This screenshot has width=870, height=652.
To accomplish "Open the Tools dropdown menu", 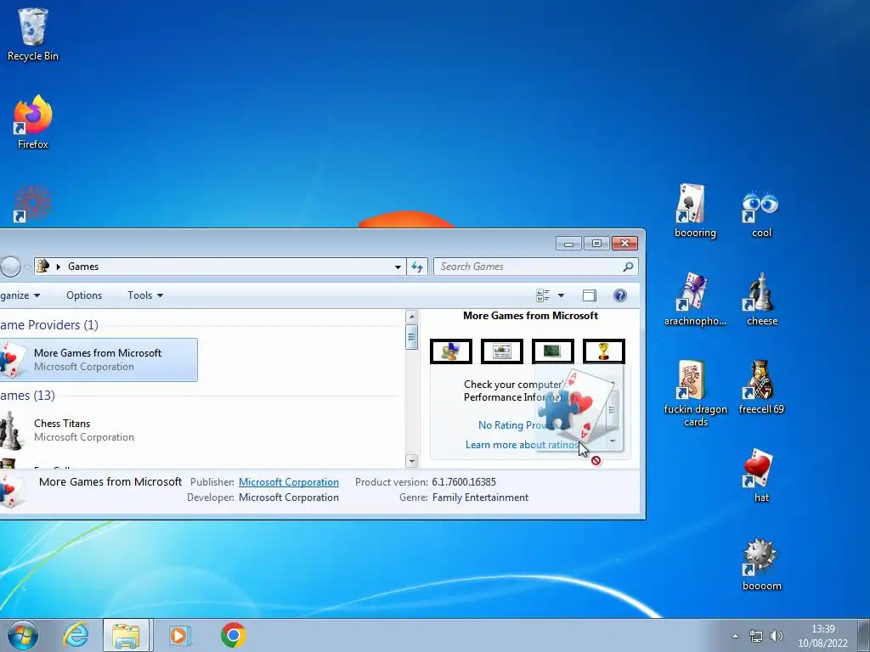I will click(x=145, y=295).
